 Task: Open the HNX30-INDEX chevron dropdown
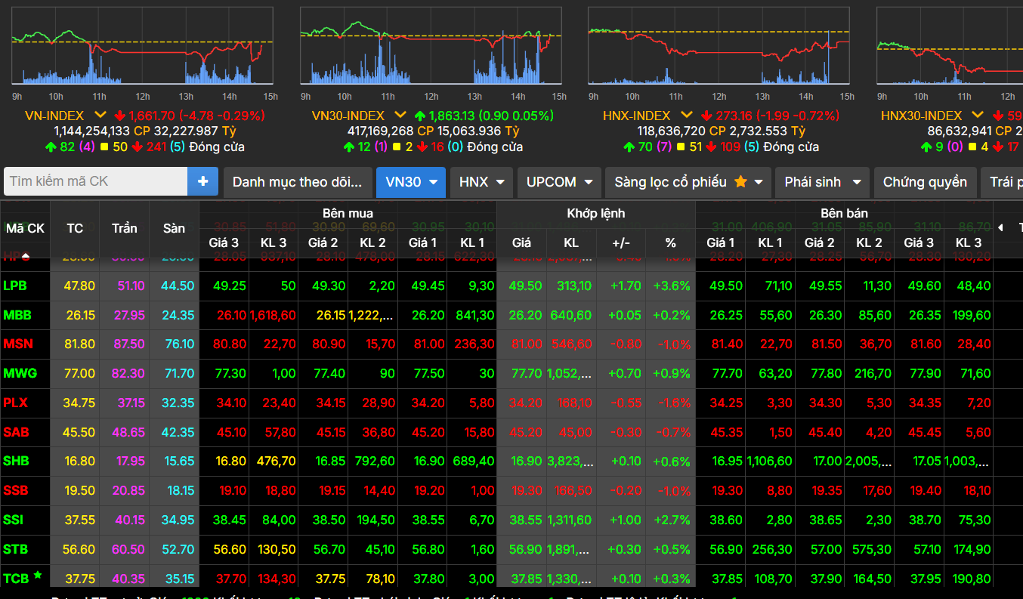978,116
